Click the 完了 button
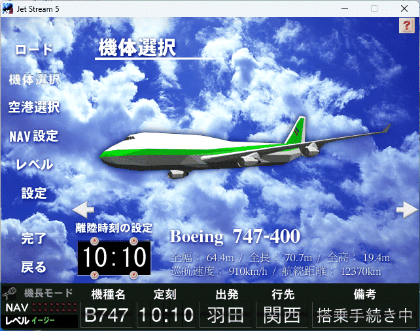Screen dimensions: 420x331 [34, 238]
